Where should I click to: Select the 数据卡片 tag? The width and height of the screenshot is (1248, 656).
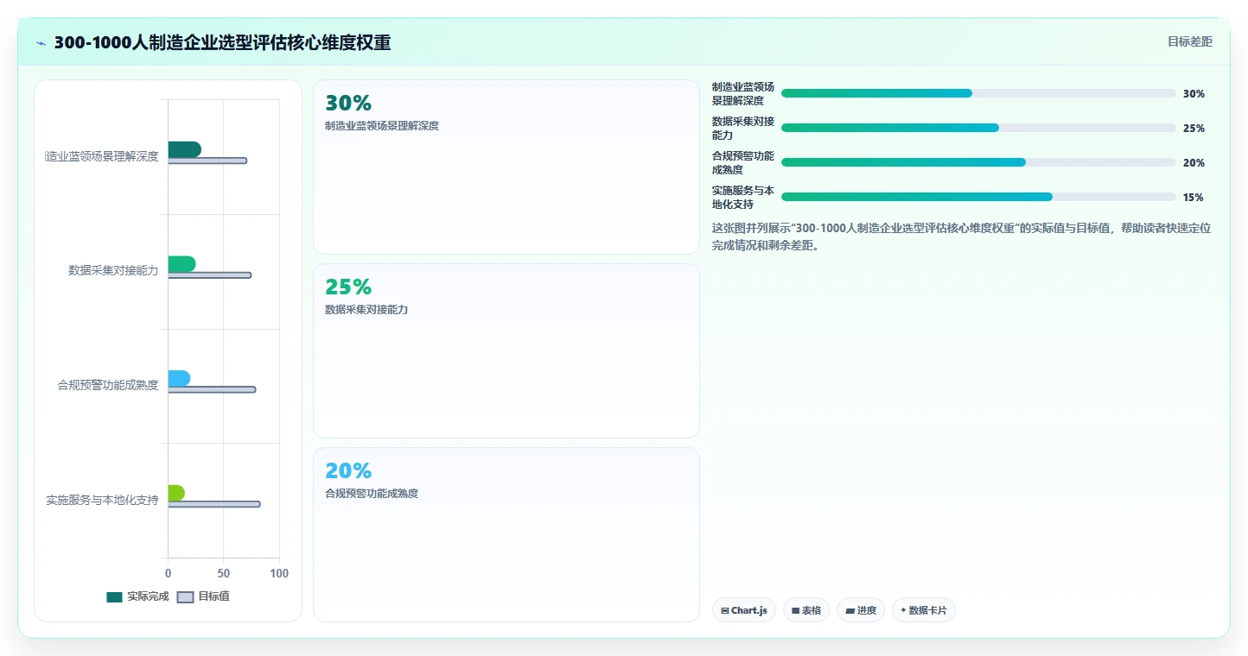[924, 610]
